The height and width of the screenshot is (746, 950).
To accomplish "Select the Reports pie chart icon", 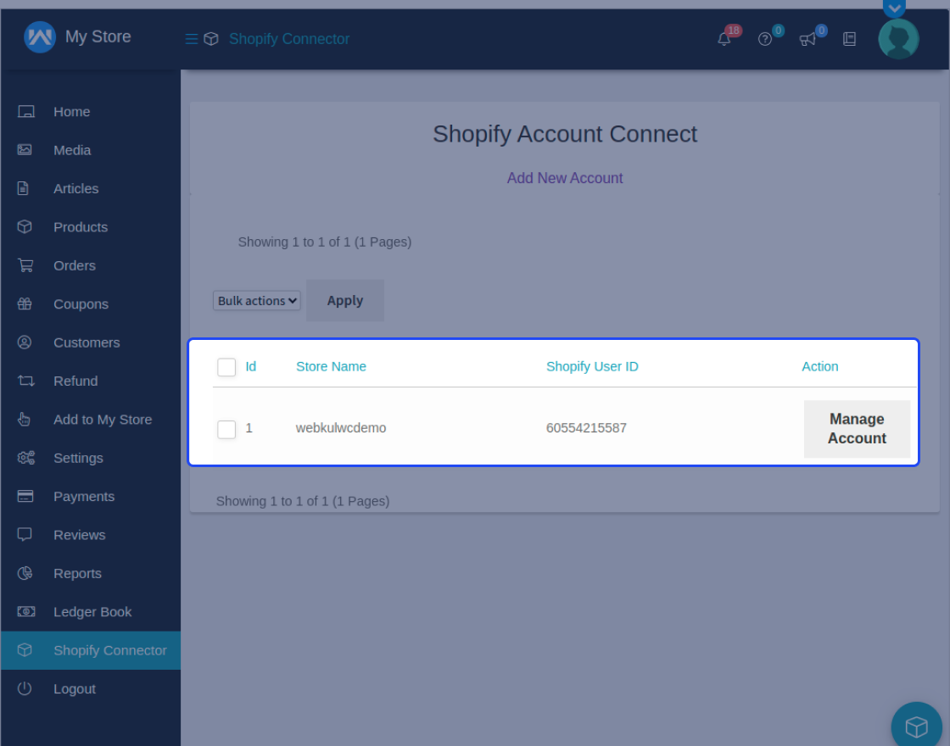I will [x=25, y=573].
